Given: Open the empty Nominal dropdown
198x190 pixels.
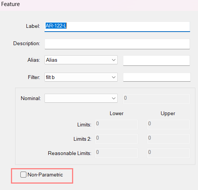Looking at the screenshot, I should (81, 98).
